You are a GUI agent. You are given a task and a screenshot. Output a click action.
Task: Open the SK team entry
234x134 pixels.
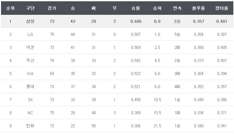30,99
